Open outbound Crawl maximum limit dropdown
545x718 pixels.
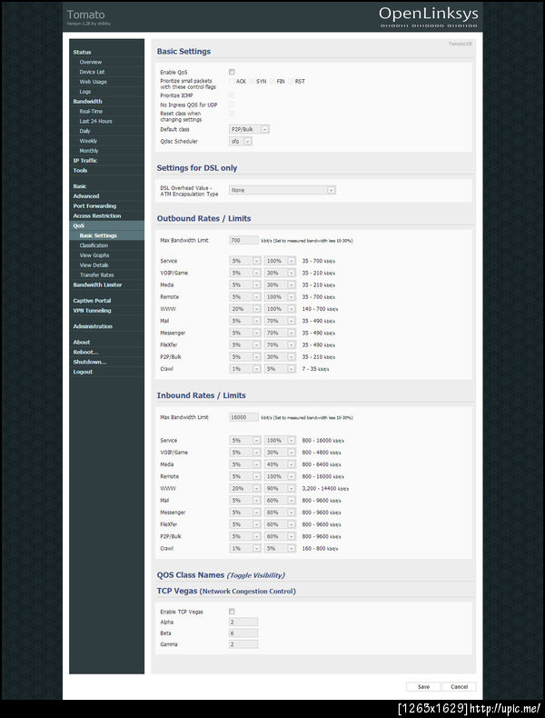280,369
